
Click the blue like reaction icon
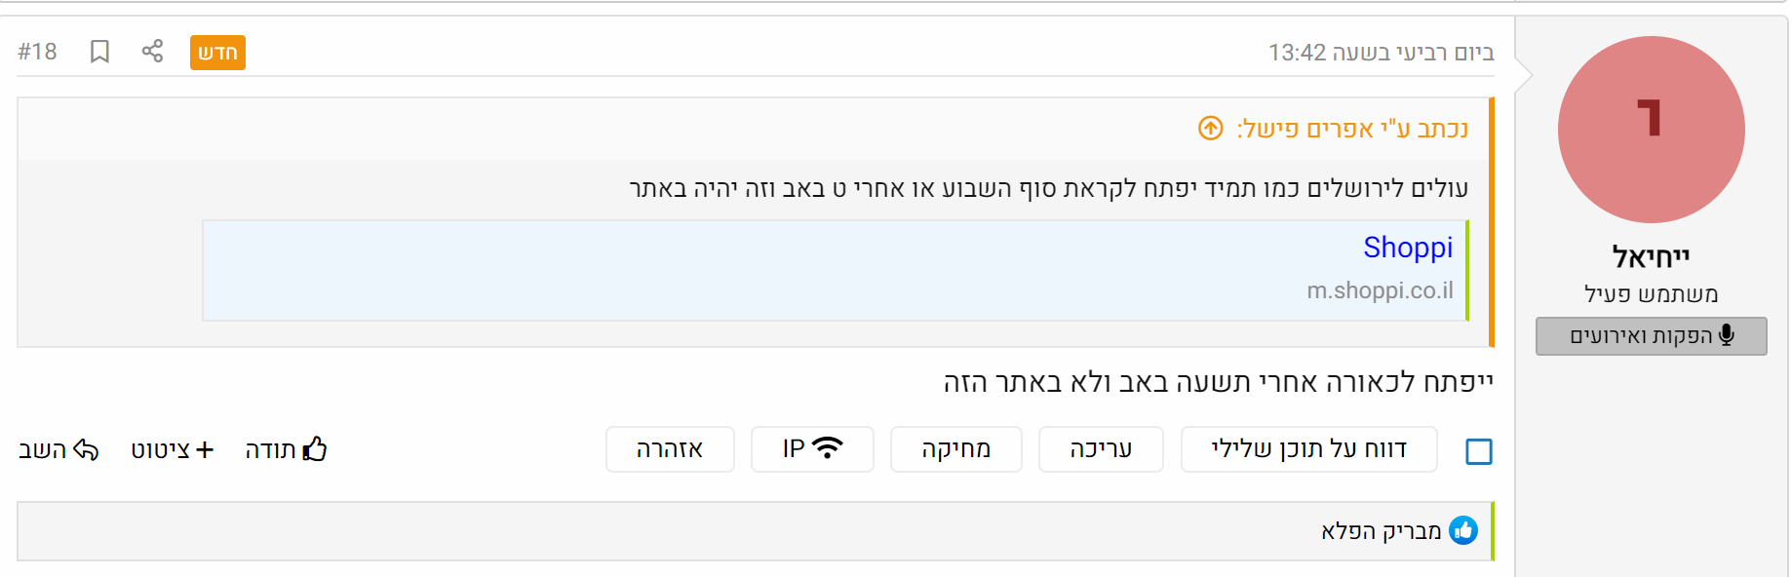click(1462, 530)
